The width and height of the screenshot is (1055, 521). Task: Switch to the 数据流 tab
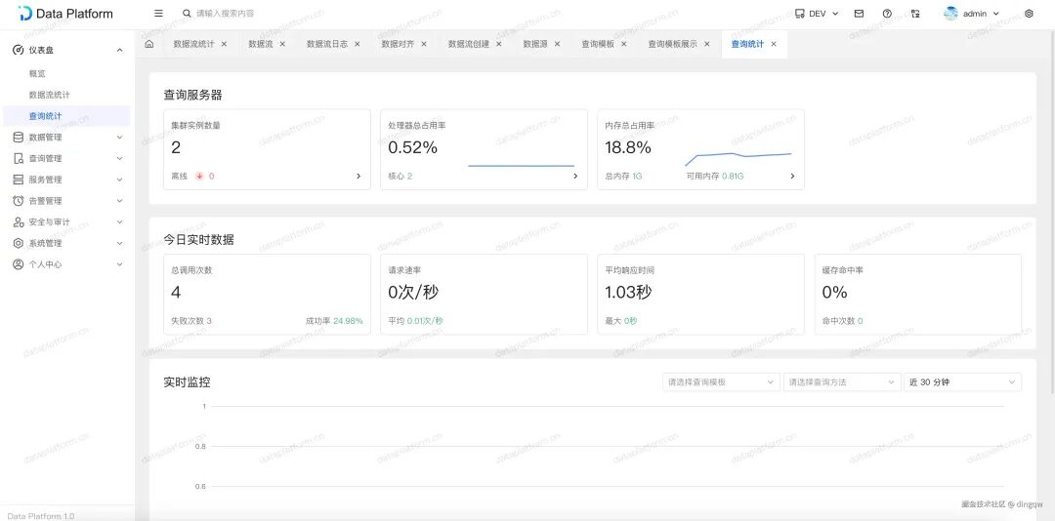click(261, 44)
